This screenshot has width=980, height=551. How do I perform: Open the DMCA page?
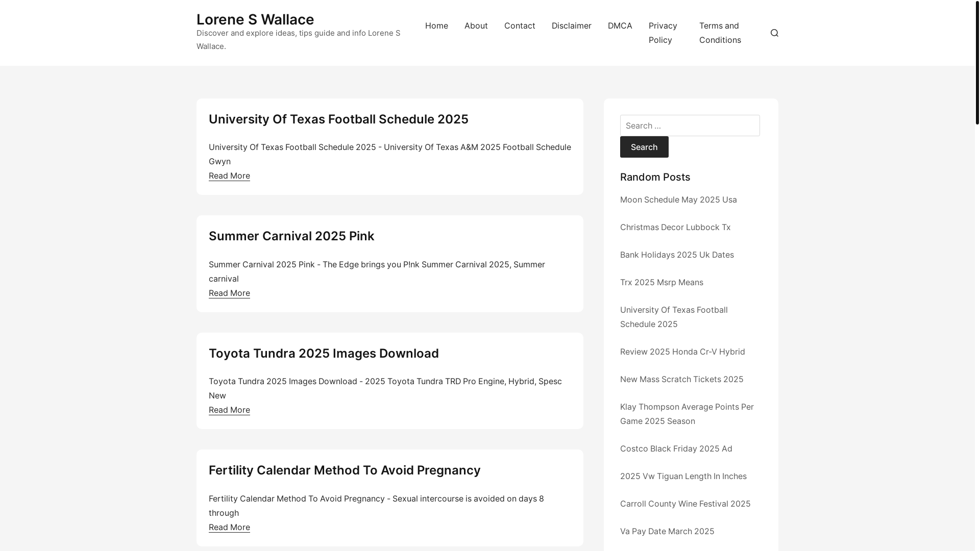click(x=620, y=26)
